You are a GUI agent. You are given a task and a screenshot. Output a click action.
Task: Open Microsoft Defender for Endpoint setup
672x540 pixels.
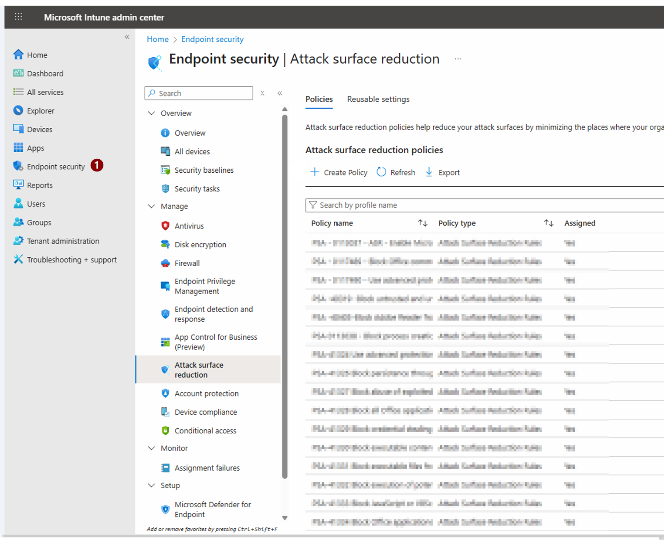coord(213,509)
